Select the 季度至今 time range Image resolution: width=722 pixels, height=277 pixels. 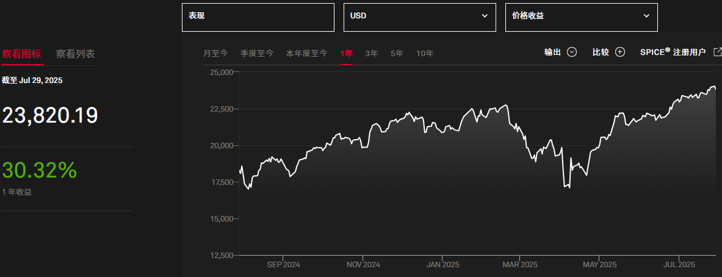(257, 53)
